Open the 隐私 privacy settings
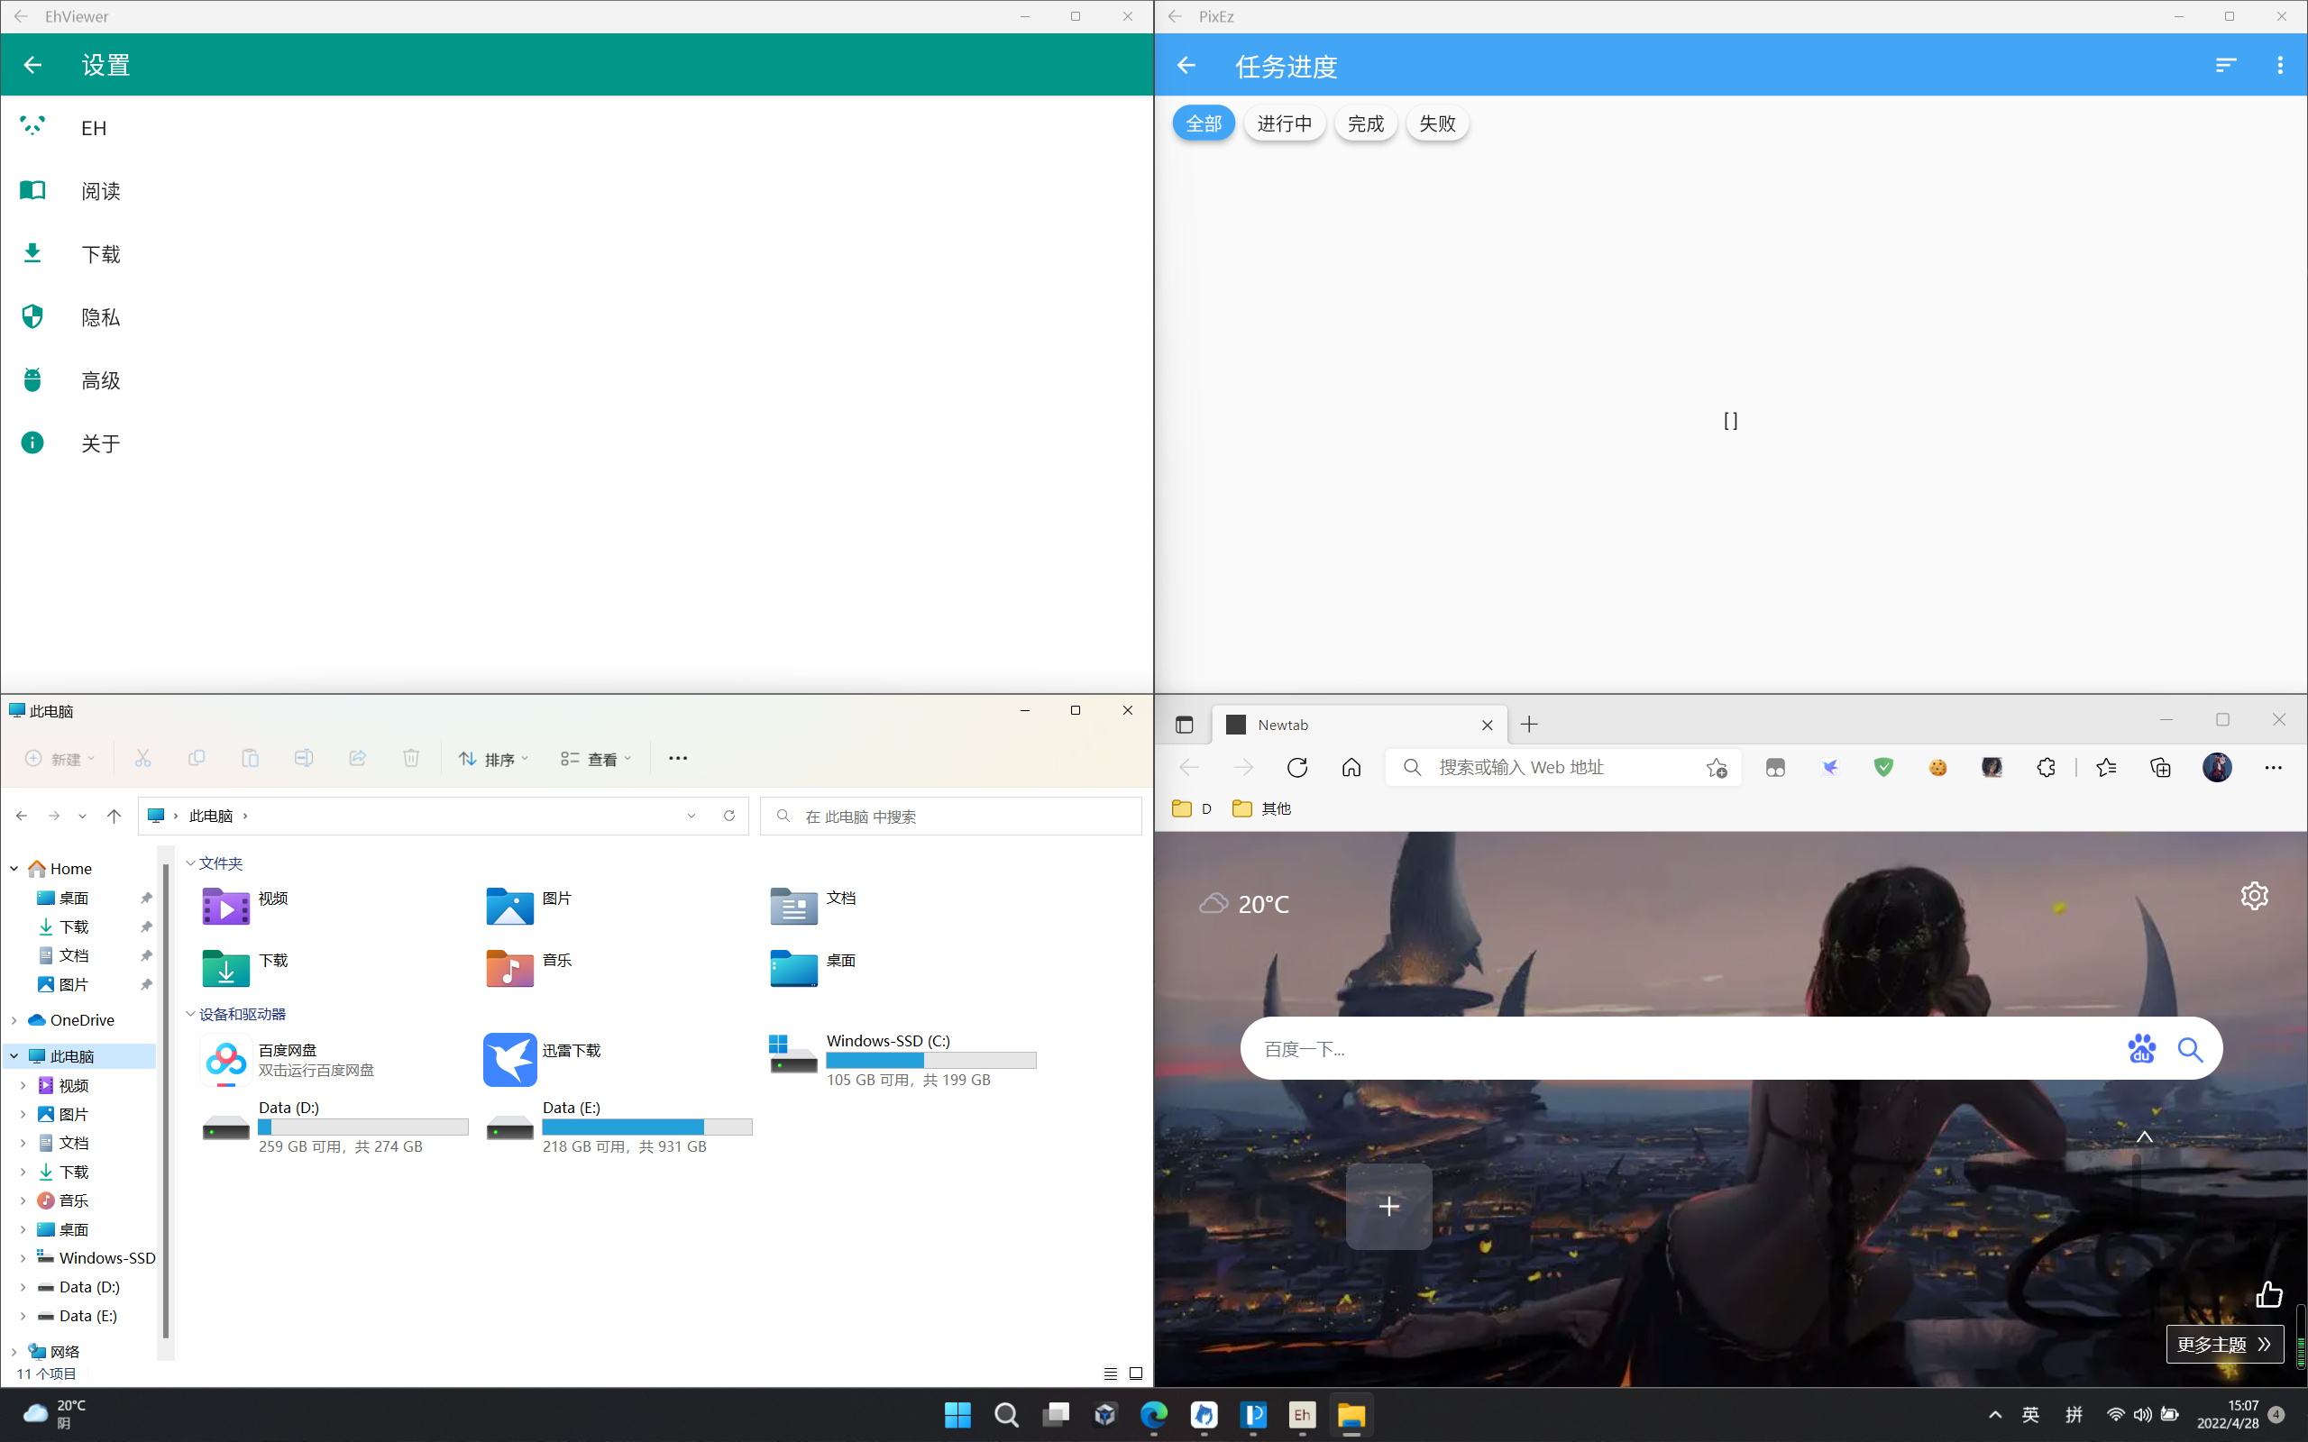 point(577,316)
